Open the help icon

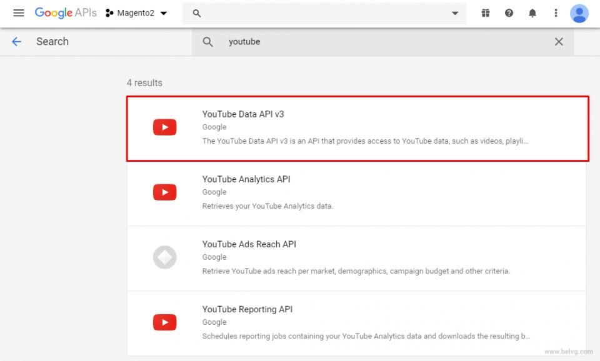click(509, 12)
